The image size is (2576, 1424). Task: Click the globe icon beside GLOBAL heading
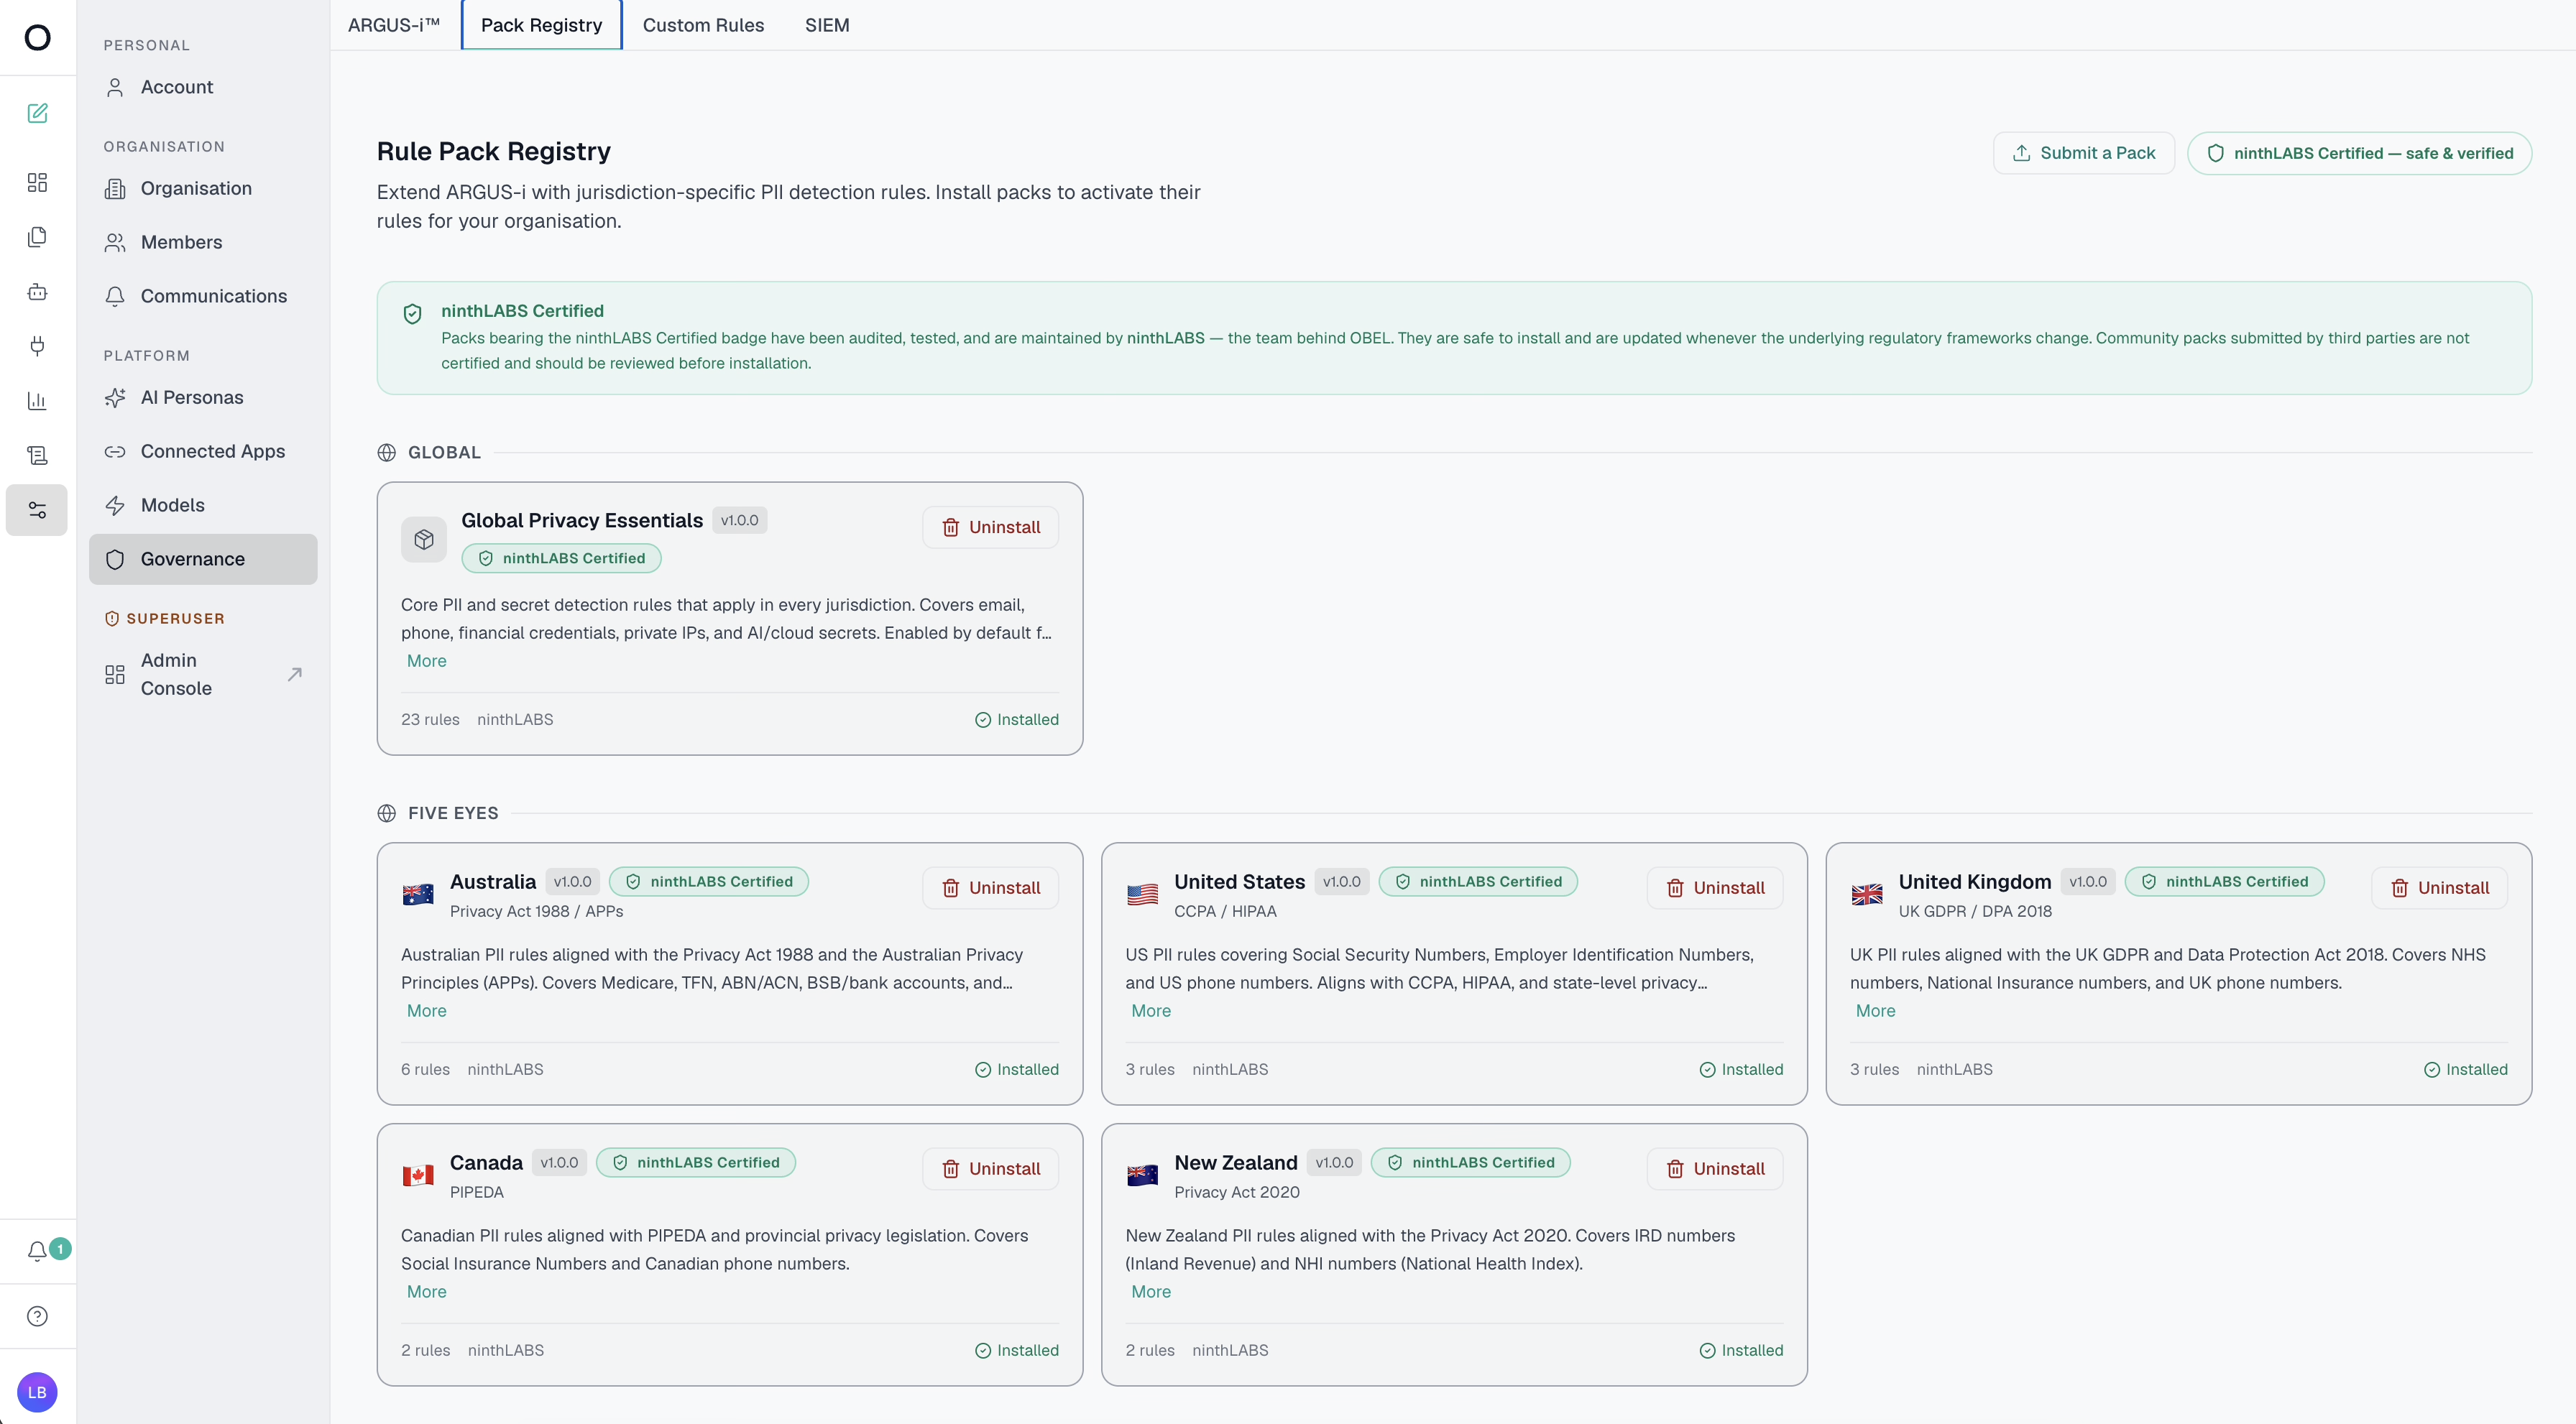pyautogui.click(x=387, y=453)
